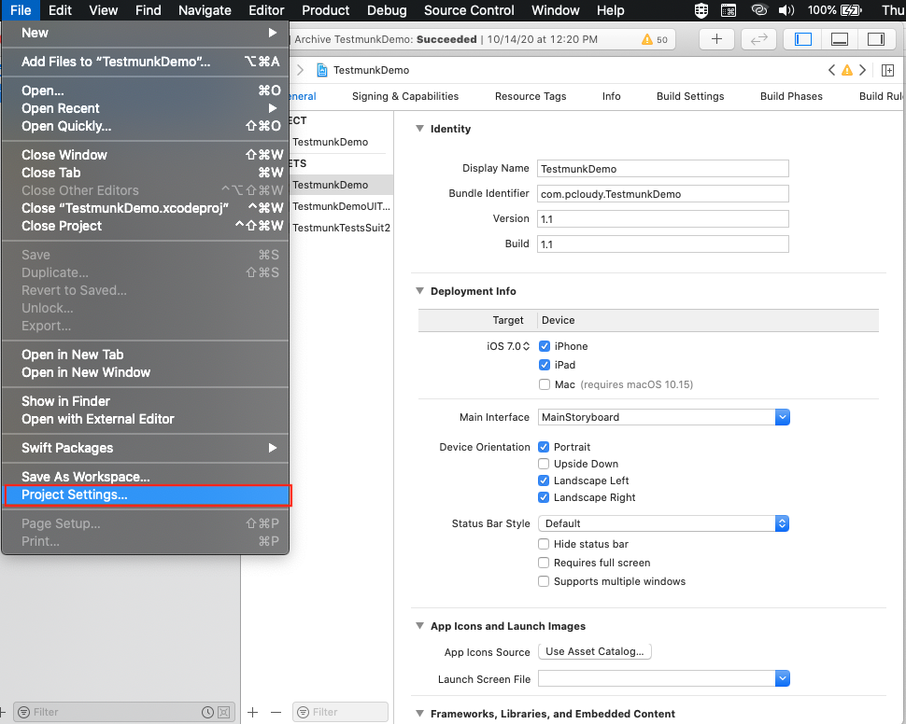Check Requires full screen option
The height and width of the screenshot is (724, 906).
pyautogui.click(x=544, y=563)
